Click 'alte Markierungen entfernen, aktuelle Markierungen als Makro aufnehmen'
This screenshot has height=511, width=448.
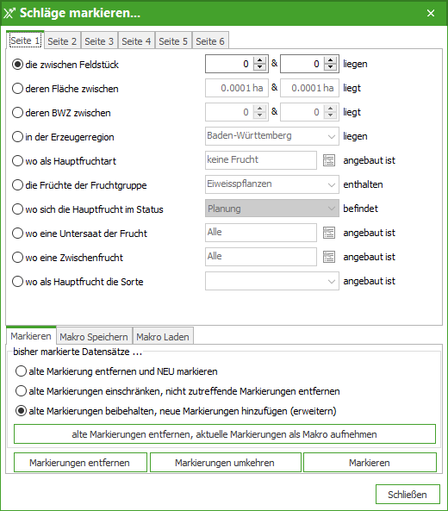coord(225,434)
